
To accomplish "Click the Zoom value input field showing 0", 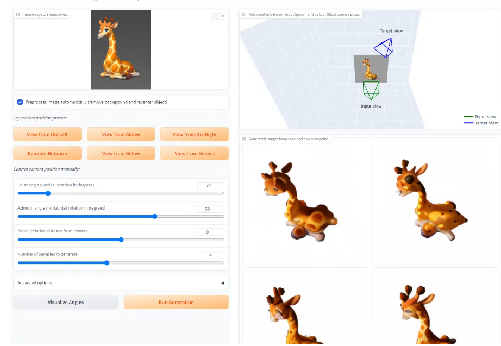I will [x=210, y=231].
